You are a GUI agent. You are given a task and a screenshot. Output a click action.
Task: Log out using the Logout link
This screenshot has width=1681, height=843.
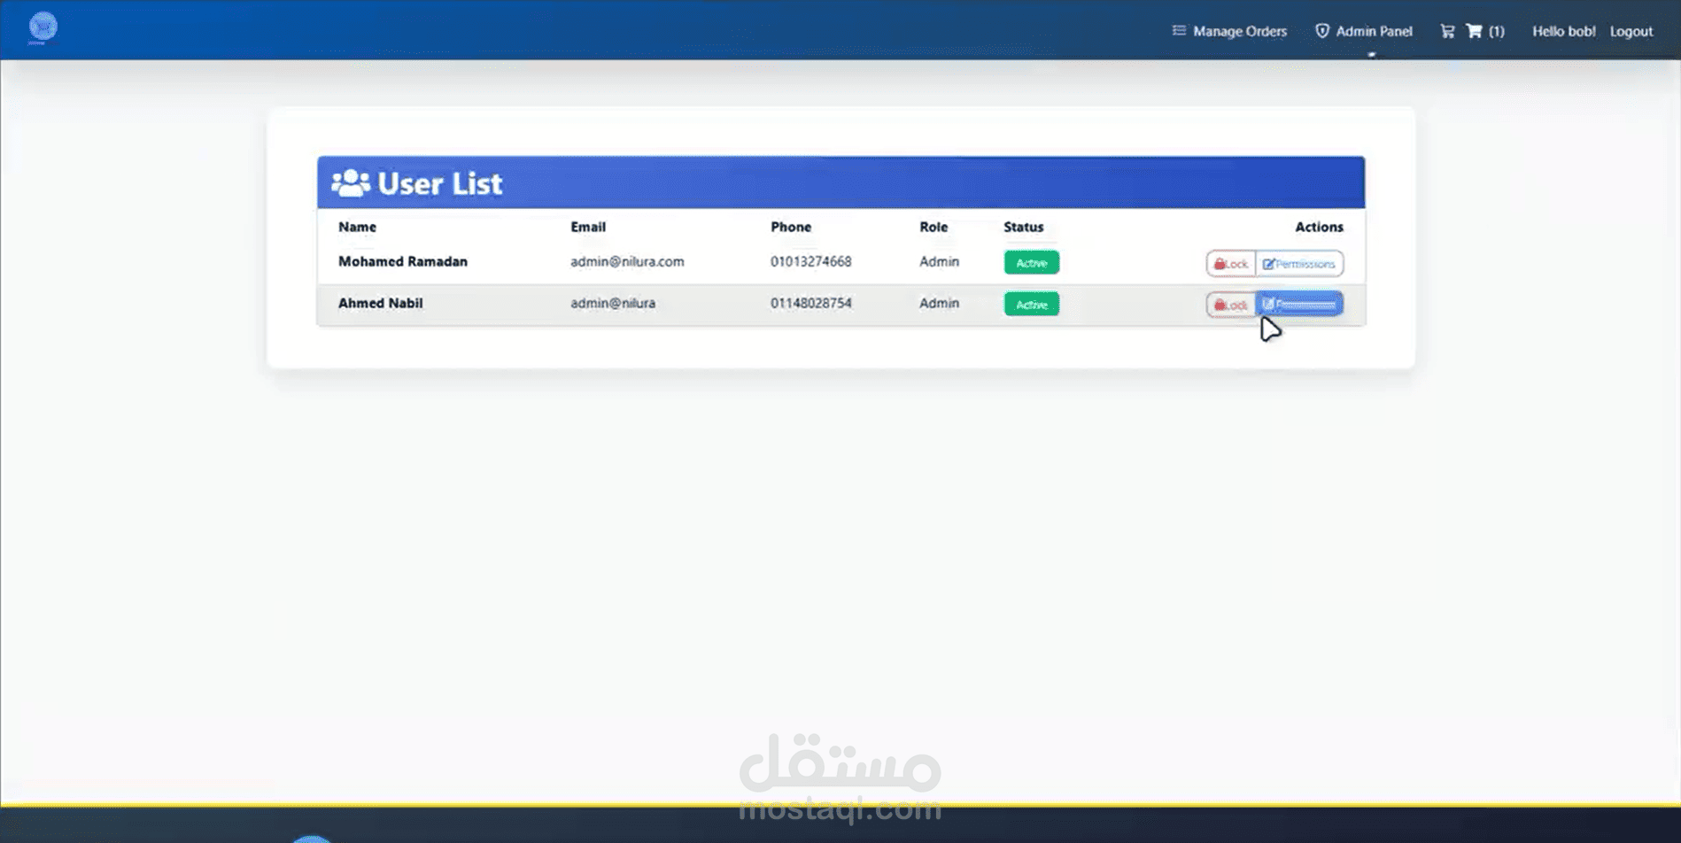(x=1631, y=31)
